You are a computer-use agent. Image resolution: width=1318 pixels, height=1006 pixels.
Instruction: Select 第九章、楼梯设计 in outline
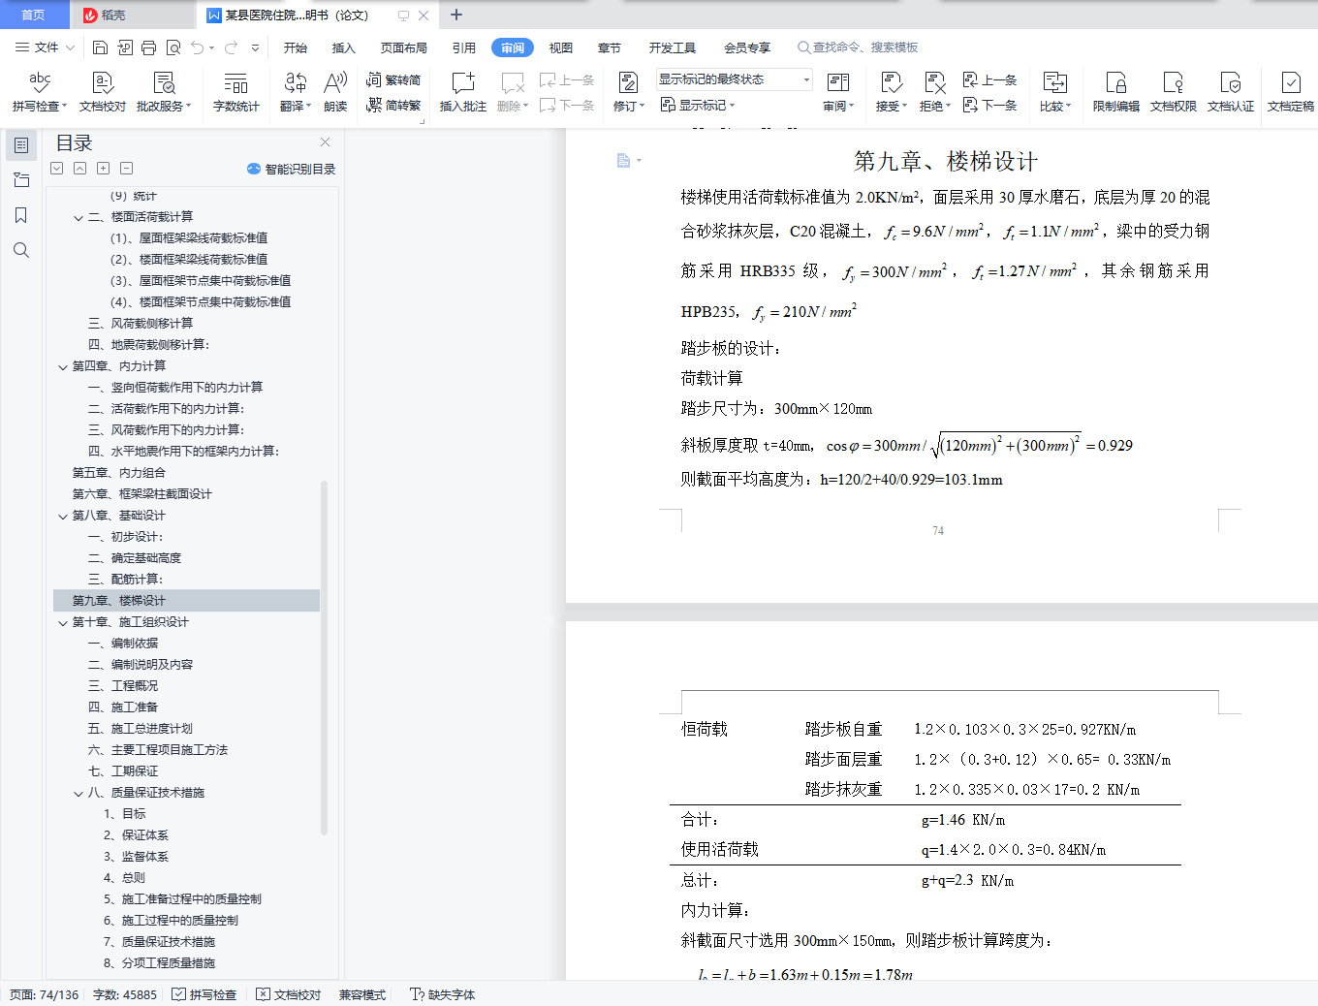[x=186, y=601]
